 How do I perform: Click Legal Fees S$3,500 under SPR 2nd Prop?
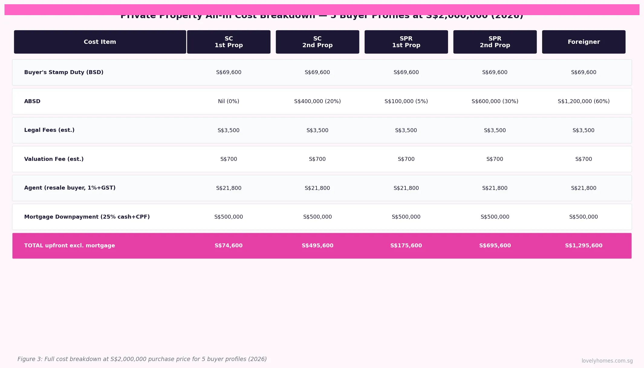tap(495, 130)
